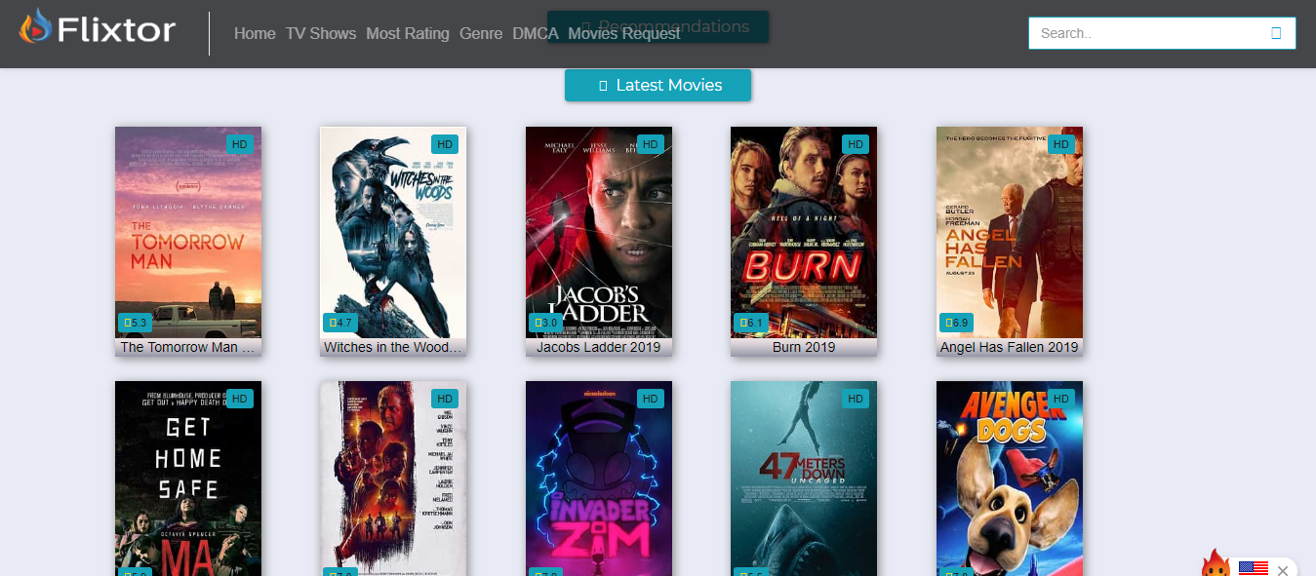
Task: Open Witches in the Woods title link
Action: click(393, 347)
